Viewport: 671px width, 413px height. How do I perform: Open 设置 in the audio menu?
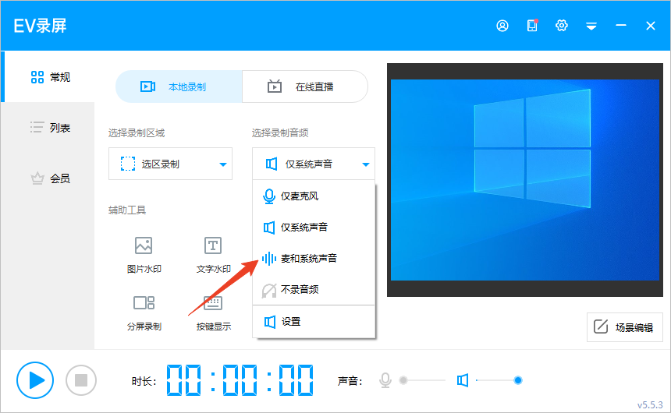314,322
